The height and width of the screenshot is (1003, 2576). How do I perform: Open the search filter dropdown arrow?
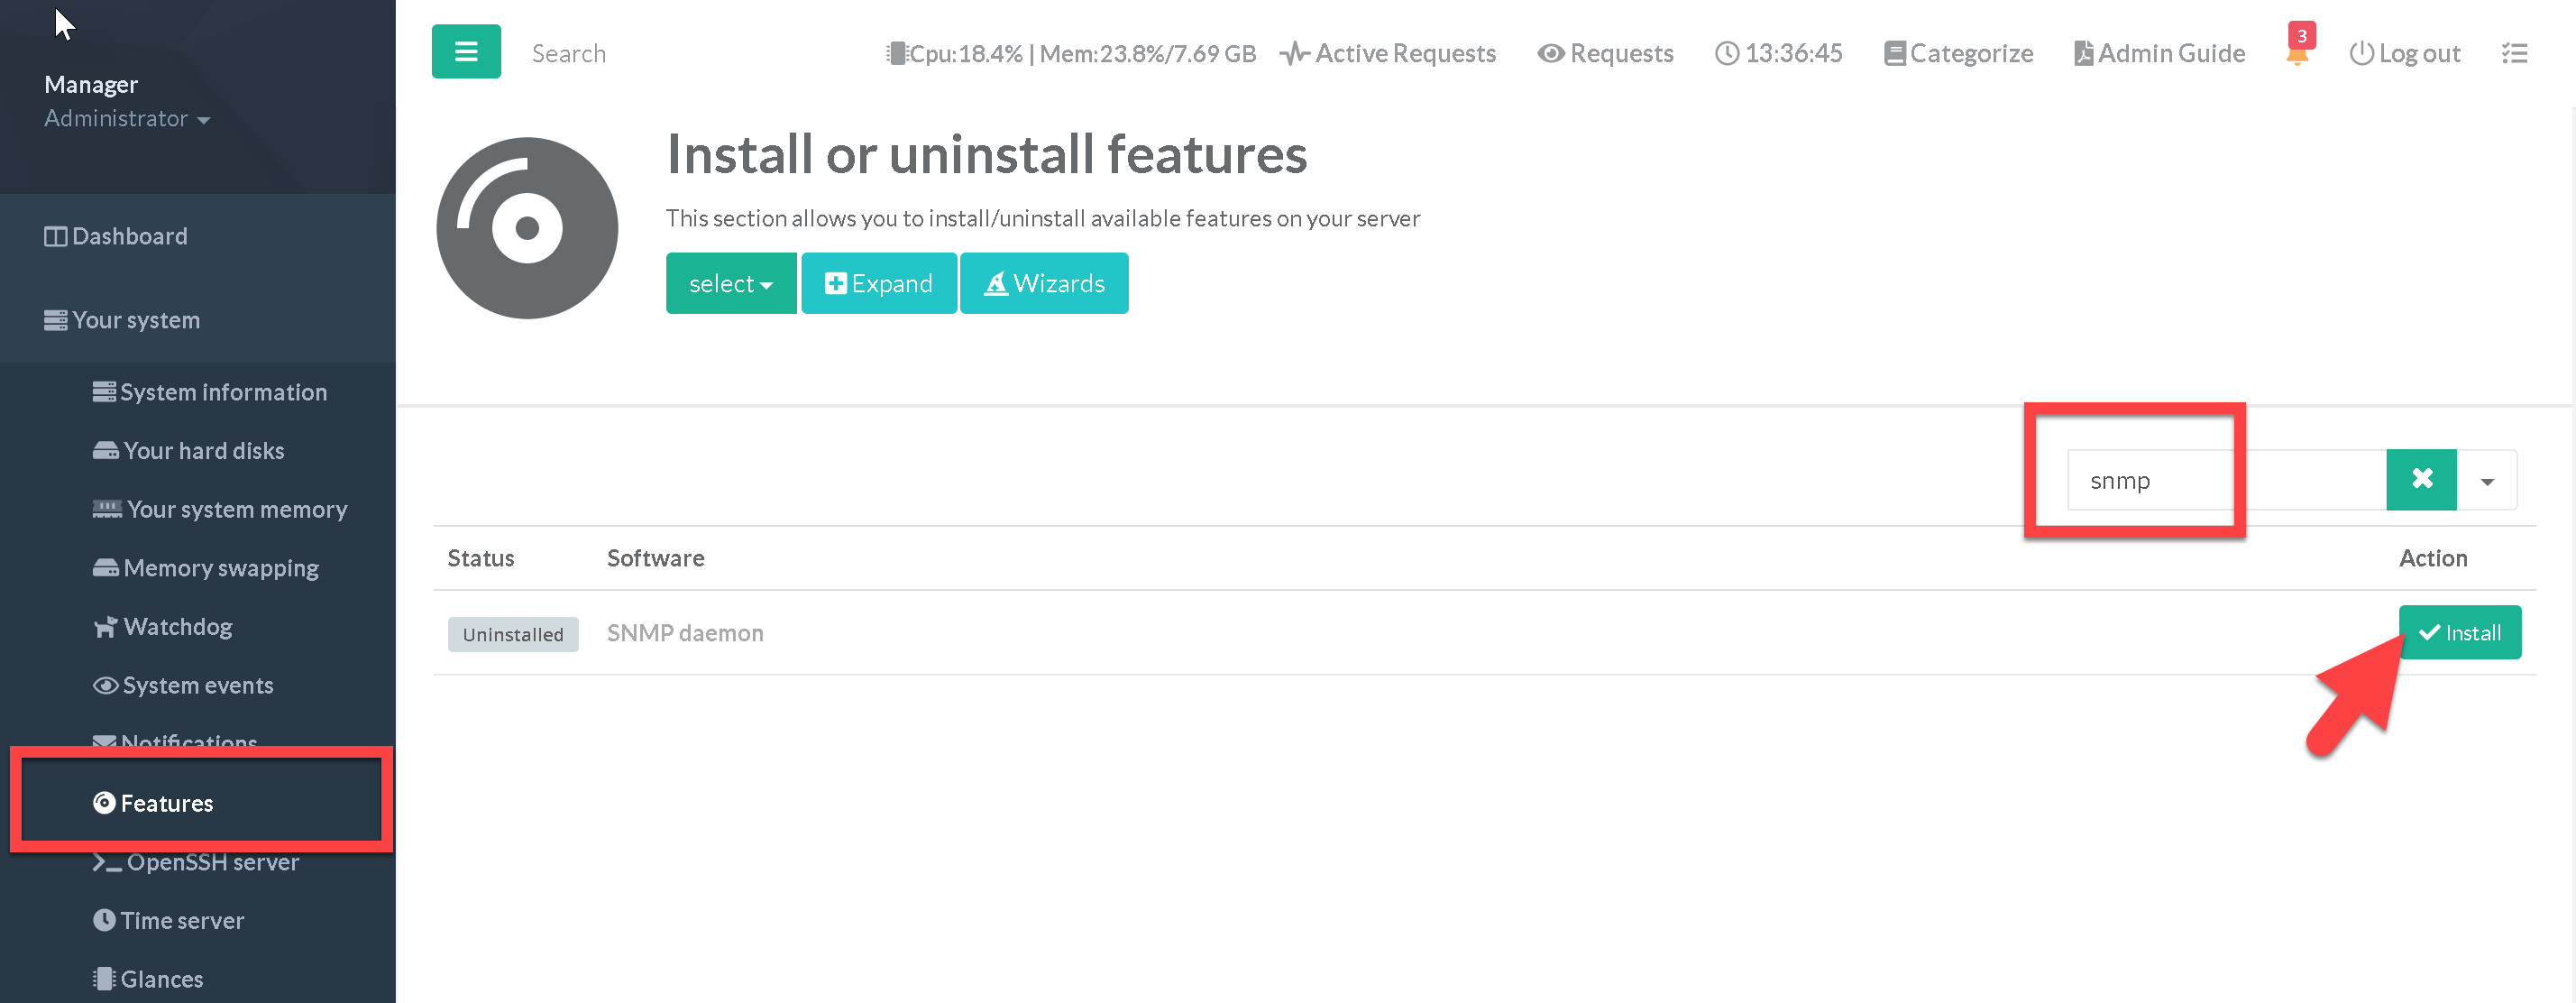pyautogui.click(x=2487, y=481)
